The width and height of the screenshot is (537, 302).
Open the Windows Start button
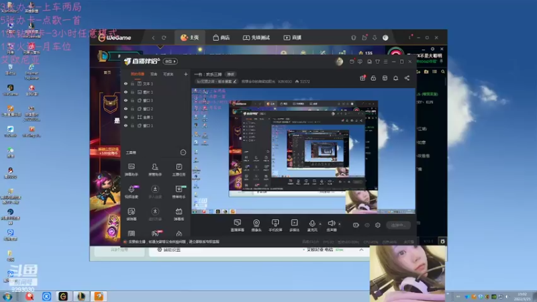7,297
